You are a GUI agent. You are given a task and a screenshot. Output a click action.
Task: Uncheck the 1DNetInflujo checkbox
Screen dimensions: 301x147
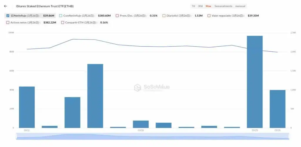click(x=8, y=16)
